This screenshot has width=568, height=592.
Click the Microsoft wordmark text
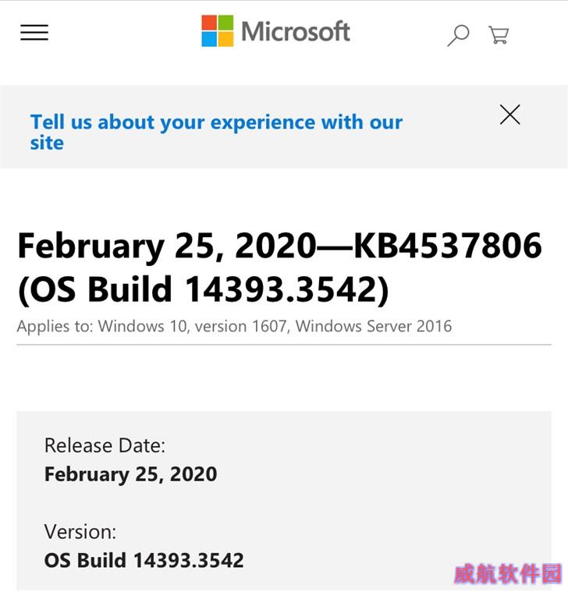point(296,31)
